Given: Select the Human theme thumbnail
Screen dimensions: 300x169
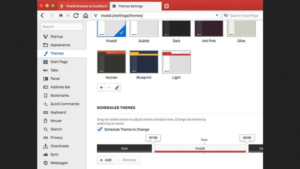Looking at the screenshot, I should coord(112,61).
